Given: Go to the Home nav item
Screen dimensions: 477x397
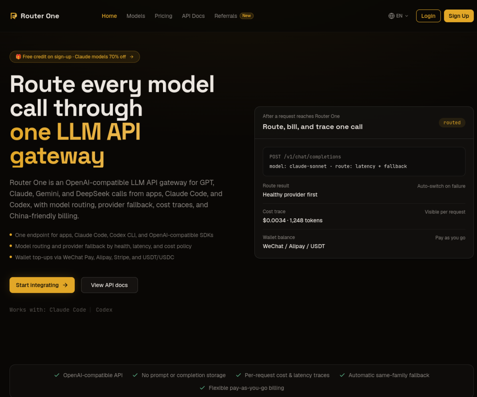Looking at the screenshot, I should [109, 16].
